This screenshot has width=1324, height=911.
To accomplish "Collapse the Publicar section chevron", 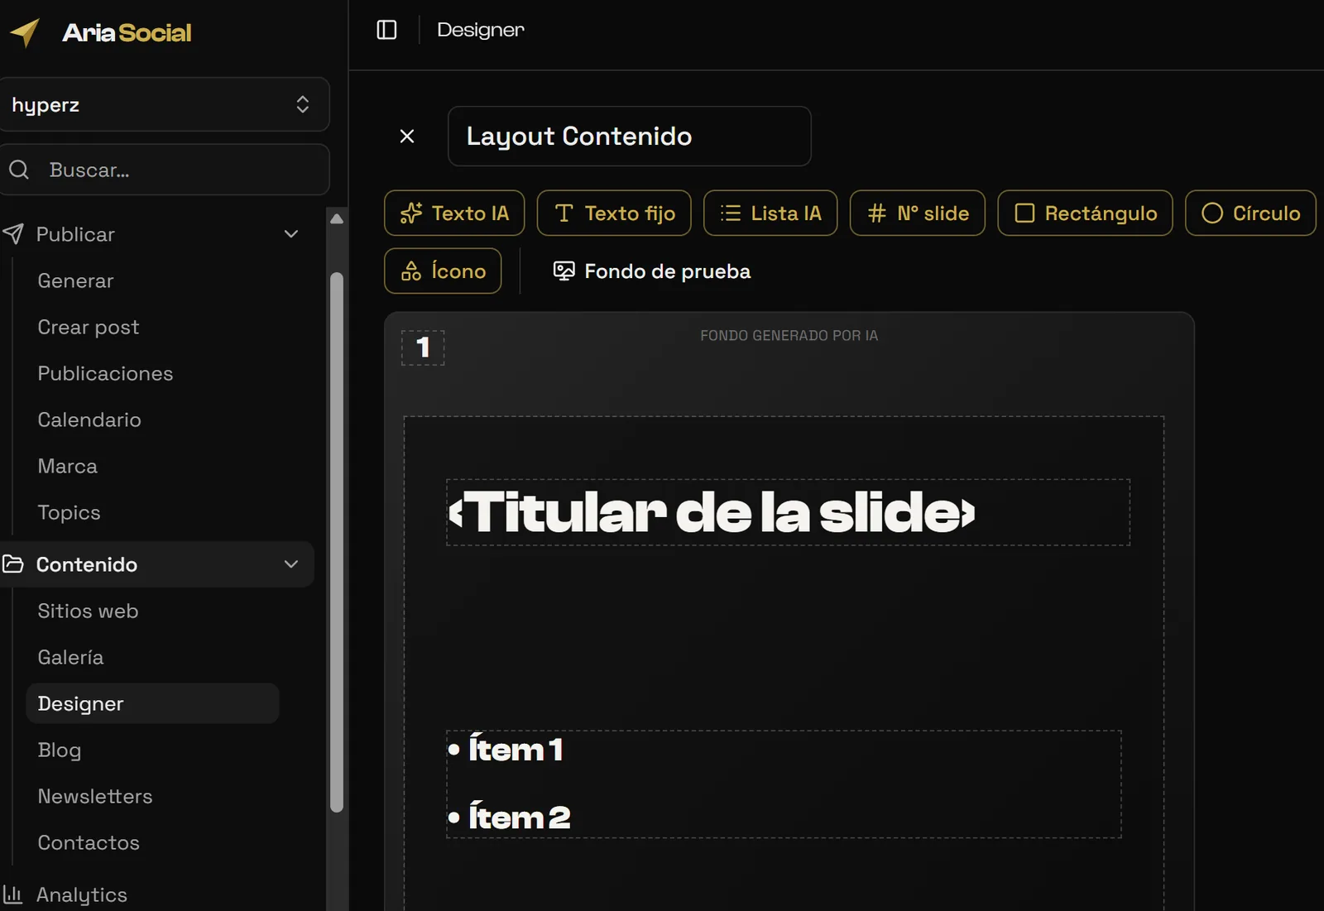I will click(291, 234).
